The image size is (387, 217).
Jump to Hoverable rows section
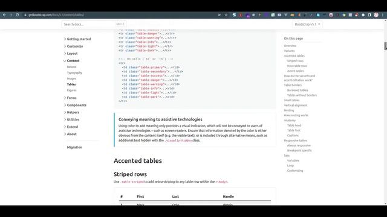297,66
